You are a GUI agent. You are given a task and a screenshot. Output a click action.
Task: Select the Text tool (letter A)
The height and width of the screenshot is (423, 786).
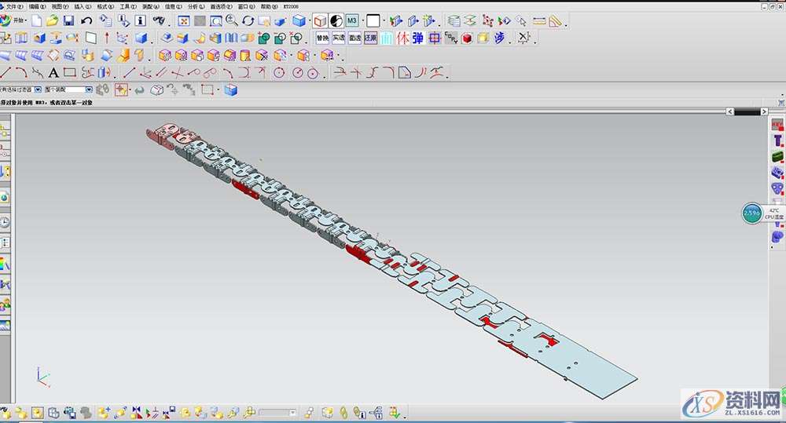(53, 73)
